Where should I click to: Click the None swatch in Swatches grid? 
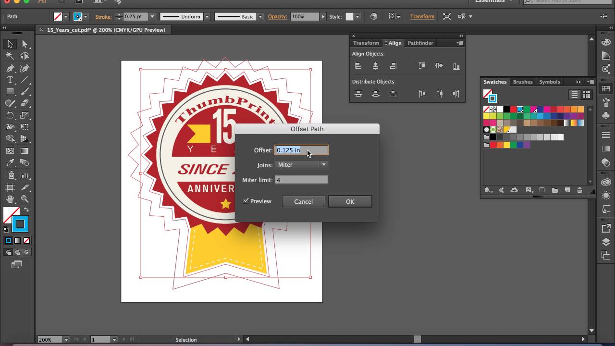coord(486,110)
